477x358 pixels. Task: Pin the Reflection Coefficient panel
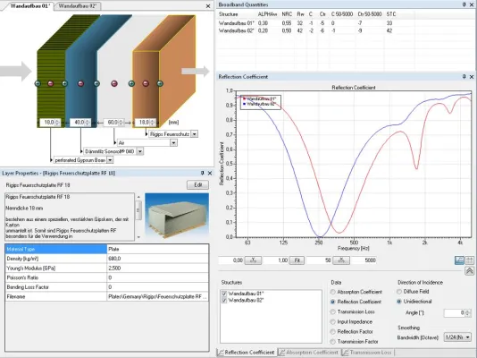[464, 76]
